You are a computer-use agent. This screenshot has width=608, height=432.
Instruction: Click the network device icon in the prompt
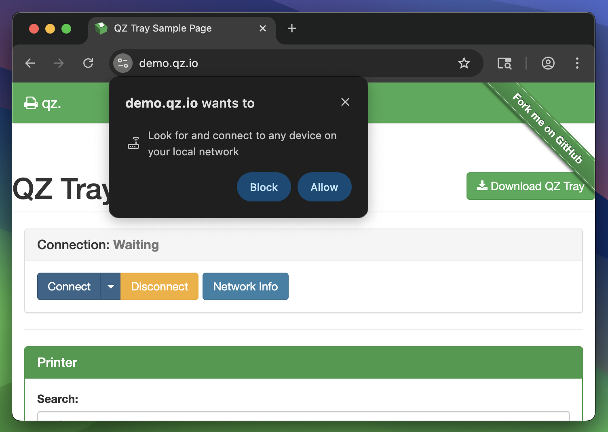[134, 143]
